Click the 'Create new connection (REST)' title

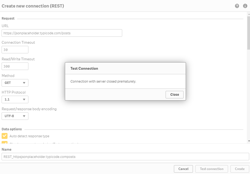tap(33, 6)
